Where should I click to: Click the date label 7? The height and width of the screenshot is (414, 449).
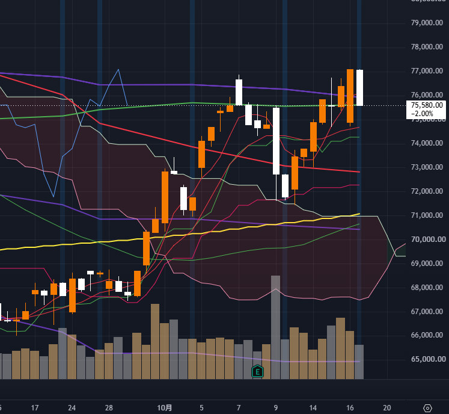[239, 408]
